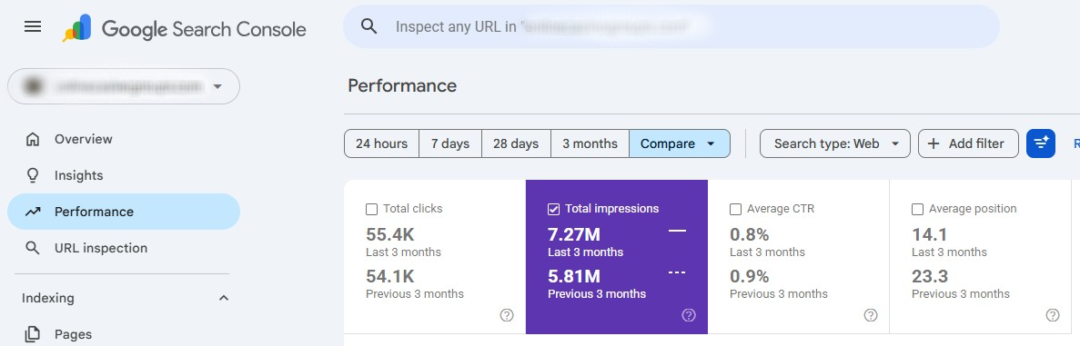This screenshot has width=1080, height=346.
Task: Open the hamburger navigation menu
Action: (33, 27)
